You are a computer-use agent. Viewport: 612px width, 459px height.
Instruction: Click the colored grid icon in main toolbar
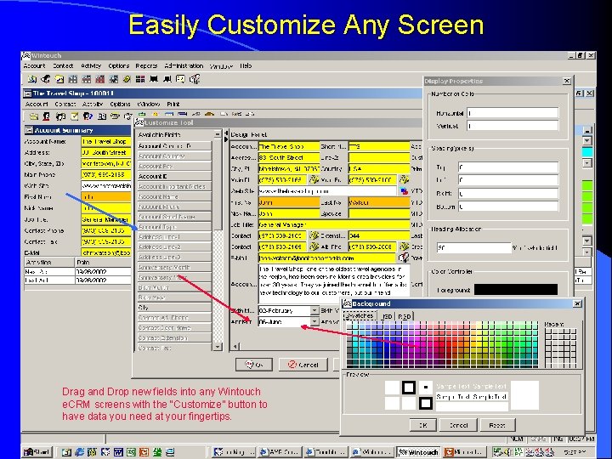coord(140,79)
